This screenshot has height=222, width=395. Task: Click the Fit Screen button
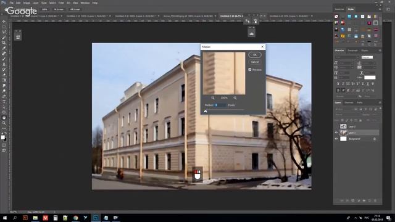tap(59, 9)
